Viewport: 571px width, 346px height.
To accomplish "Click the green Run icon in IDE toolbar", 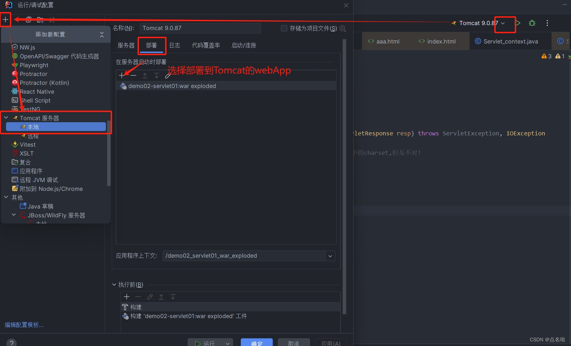I will point(518,23).
